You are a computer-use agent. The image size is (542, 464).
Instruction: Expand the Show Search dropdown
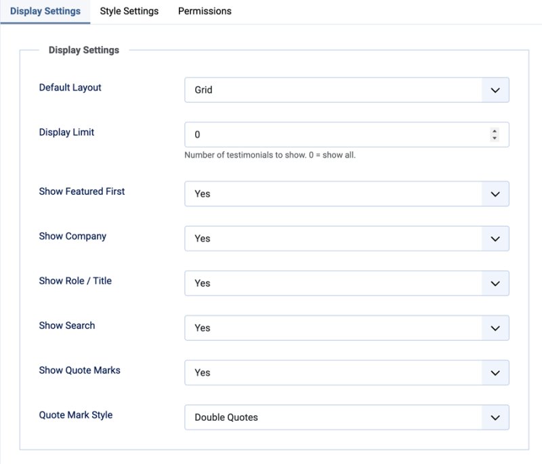coord(347,328)
